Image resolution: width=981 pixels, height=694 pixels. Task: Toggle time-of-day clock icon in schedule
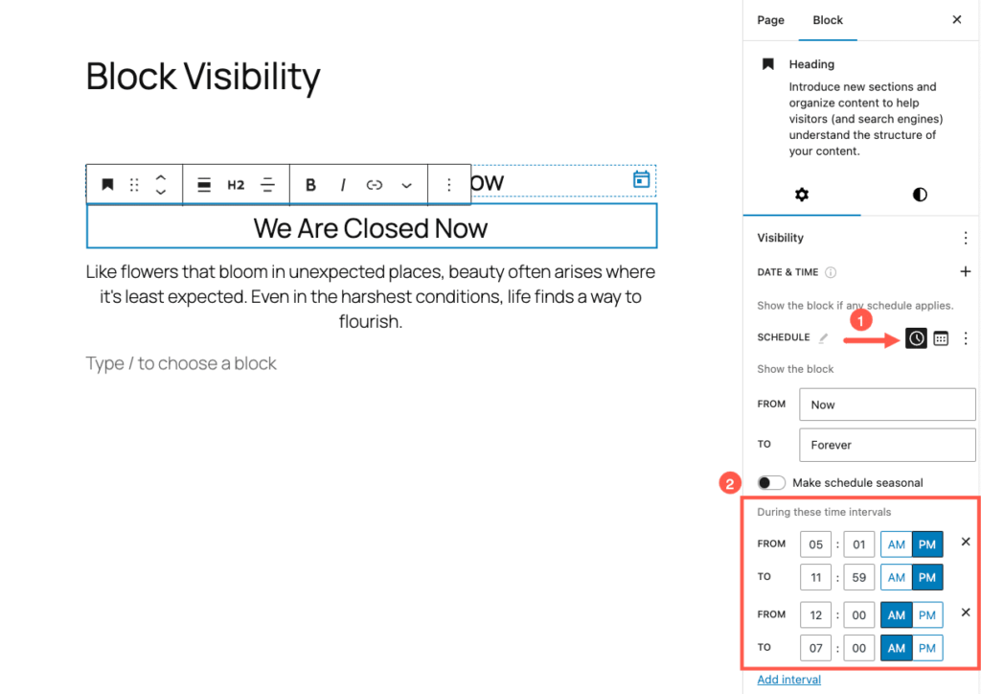[x=916, y=338]
